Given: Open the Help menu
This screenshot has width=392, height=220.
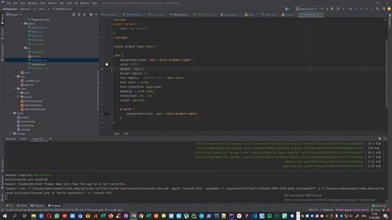Looking at the screenshot, I should 94,3.
